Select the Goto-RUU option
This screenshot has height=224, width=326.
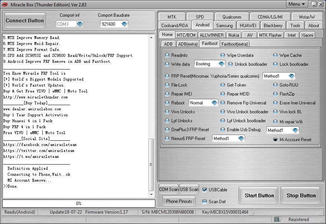coord(275,85)
